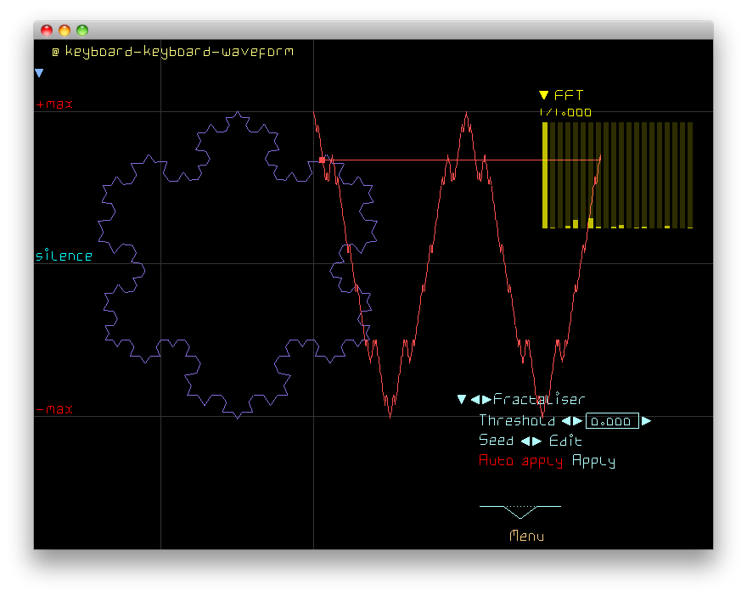This screenshot has height=596, width=747.
Task: Click the tallest first FFT harmonic bar
Action: (545, 175)
